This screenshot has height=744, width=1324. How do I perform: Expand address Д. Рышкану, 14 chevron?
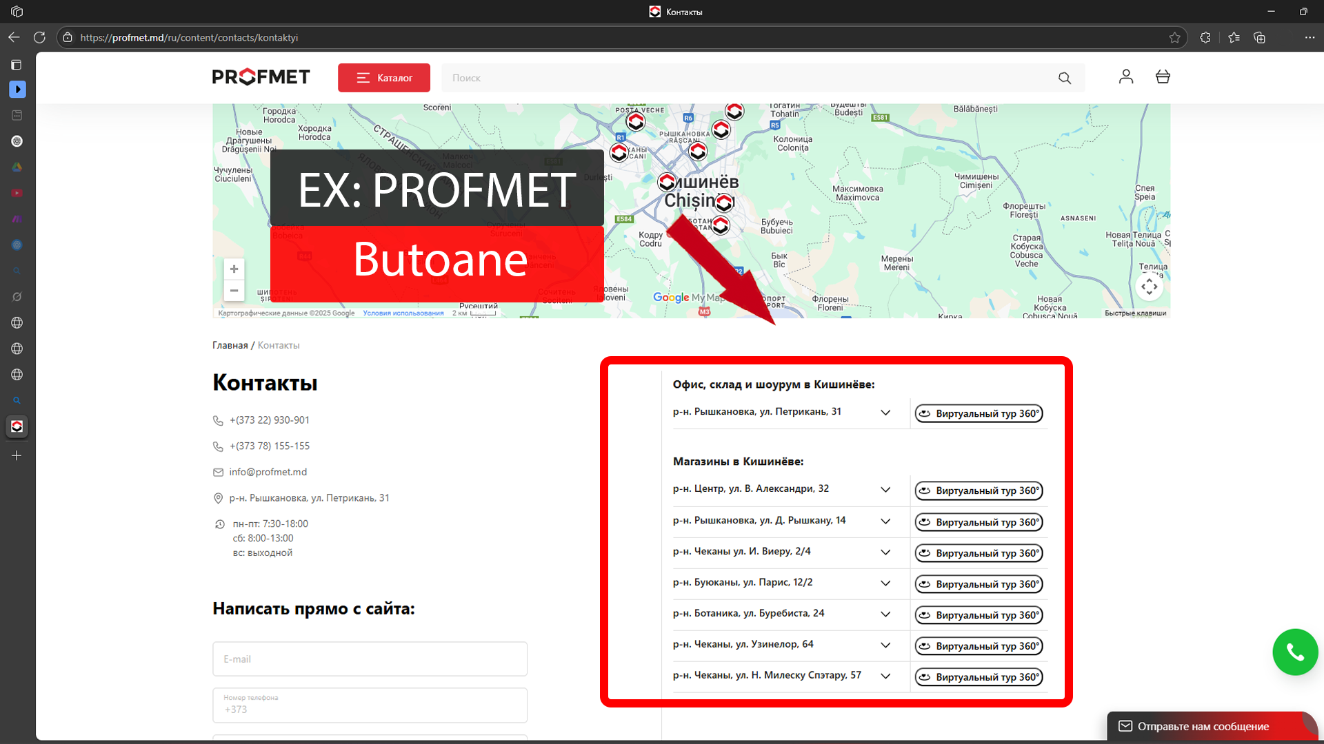tap(885, 521)
